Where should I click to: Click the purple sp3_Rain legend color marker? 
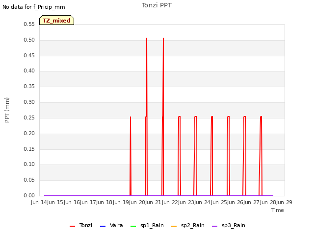(214, 226)
